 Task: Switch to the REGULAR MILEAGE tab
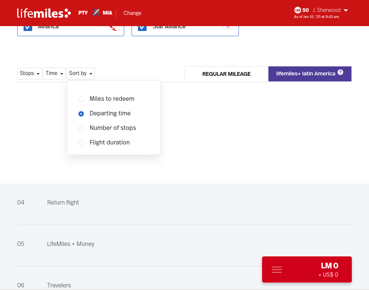click(227, 74)
